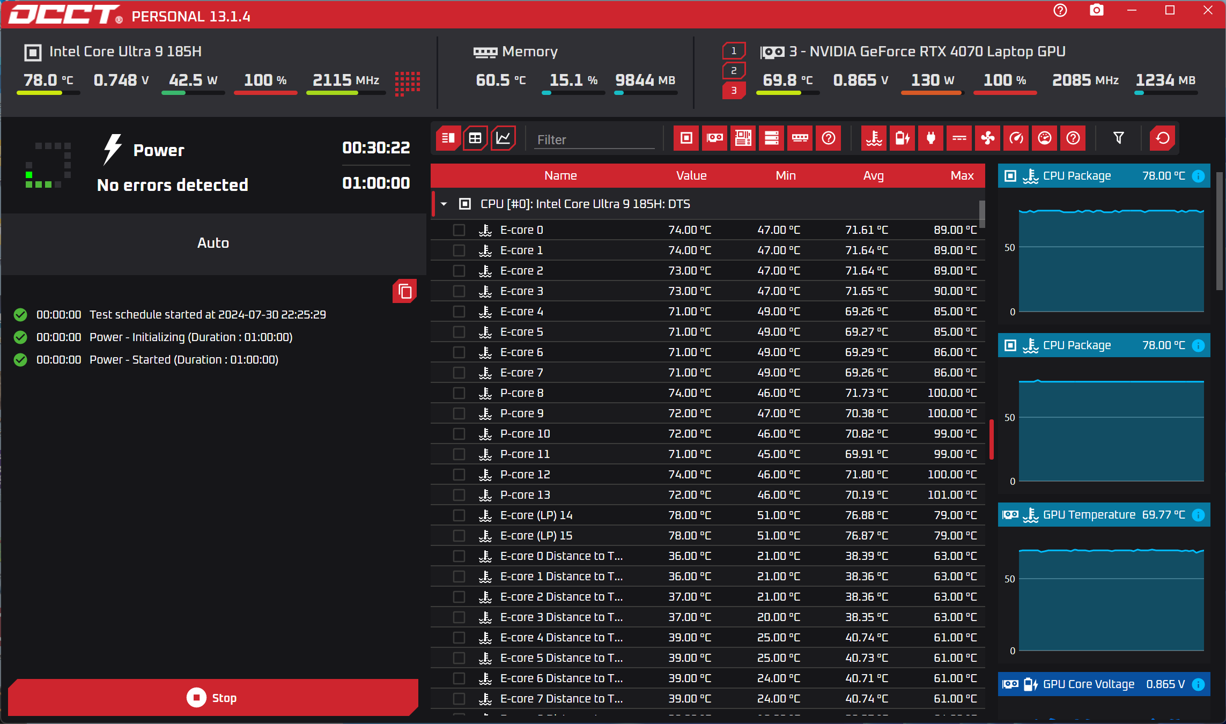Image resolution: width=1226 pixels, height=724 pixels.
Task: Check the E-core 7 checkbox
Action: coord(459,373)
